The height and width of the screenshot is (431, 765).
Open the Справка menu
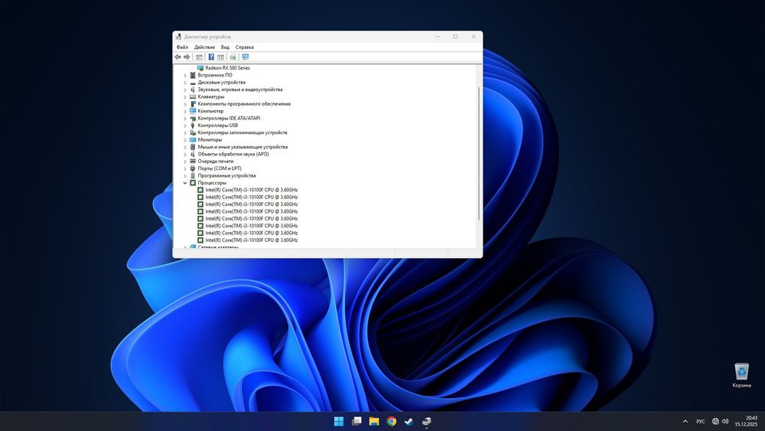pyautogui.click(x=245, y=47)
